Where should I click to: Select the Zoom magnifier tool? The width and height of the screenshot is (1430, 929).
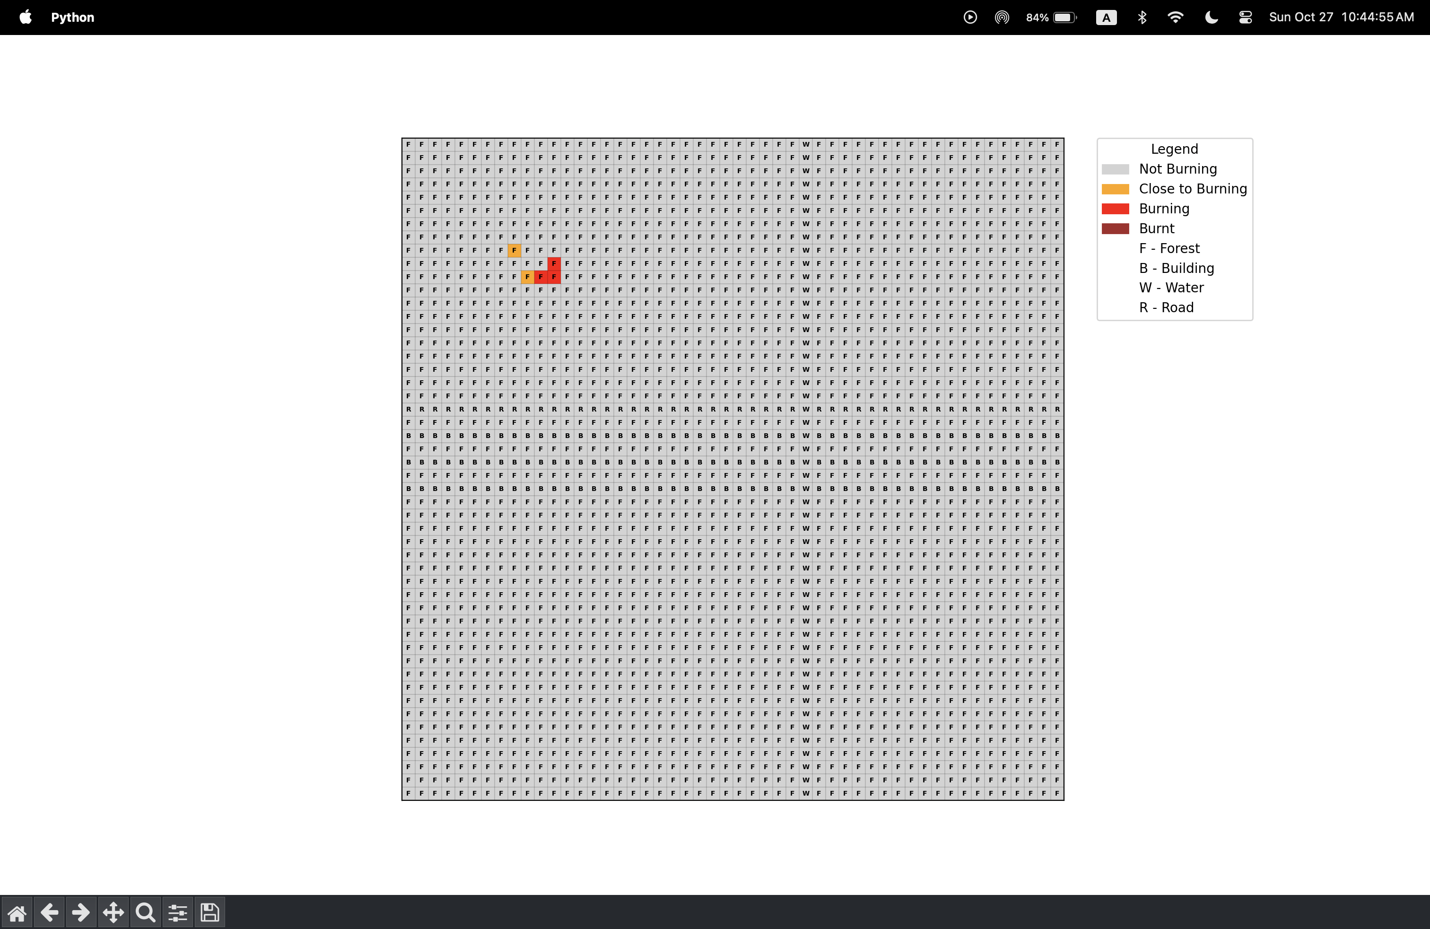145,913
